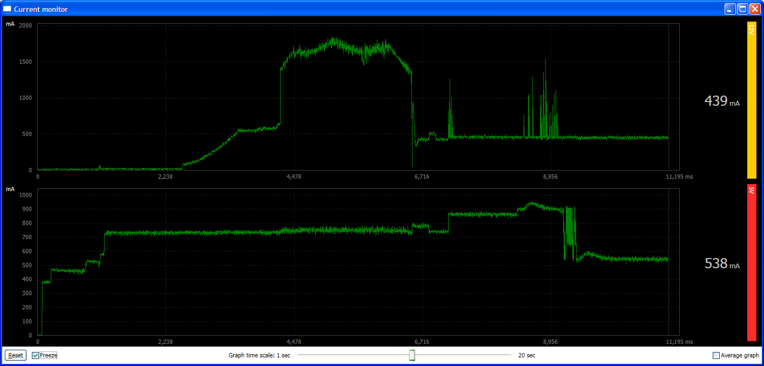Click the 538 mA current reading
The width and height of the screenshot is (764, 366).
click(x=722, y=263)
